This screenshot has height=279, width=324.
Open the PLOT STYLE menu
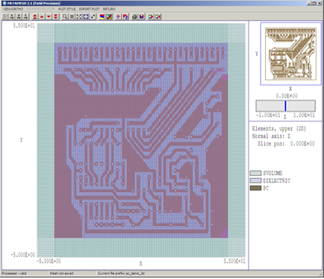point(67,9)
